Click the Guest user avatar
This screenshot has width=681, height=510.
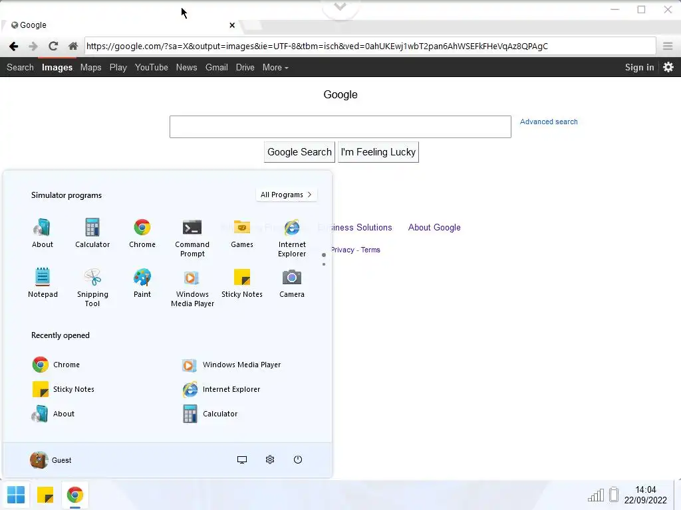pos(39,460)
